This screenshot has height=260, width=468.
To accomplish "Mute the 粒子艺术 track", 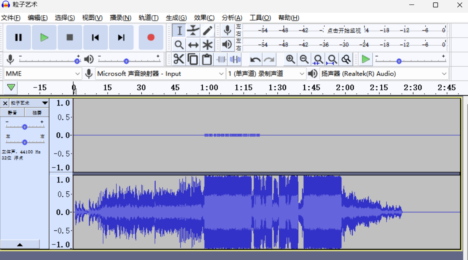I will 13,113.
